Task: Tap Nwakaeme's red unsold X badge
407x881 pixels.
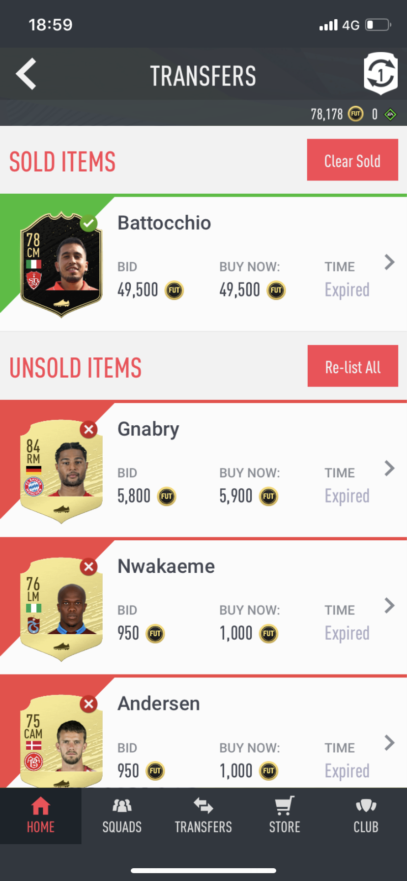Action: pyautogui.click(x=89, y=567)
